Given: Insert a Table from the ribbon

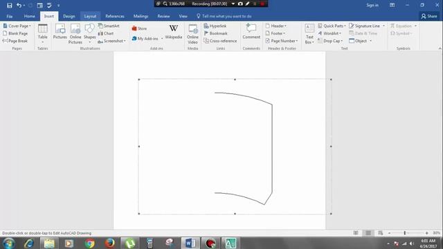Looking at the screenshot, I should coord(43,33).
